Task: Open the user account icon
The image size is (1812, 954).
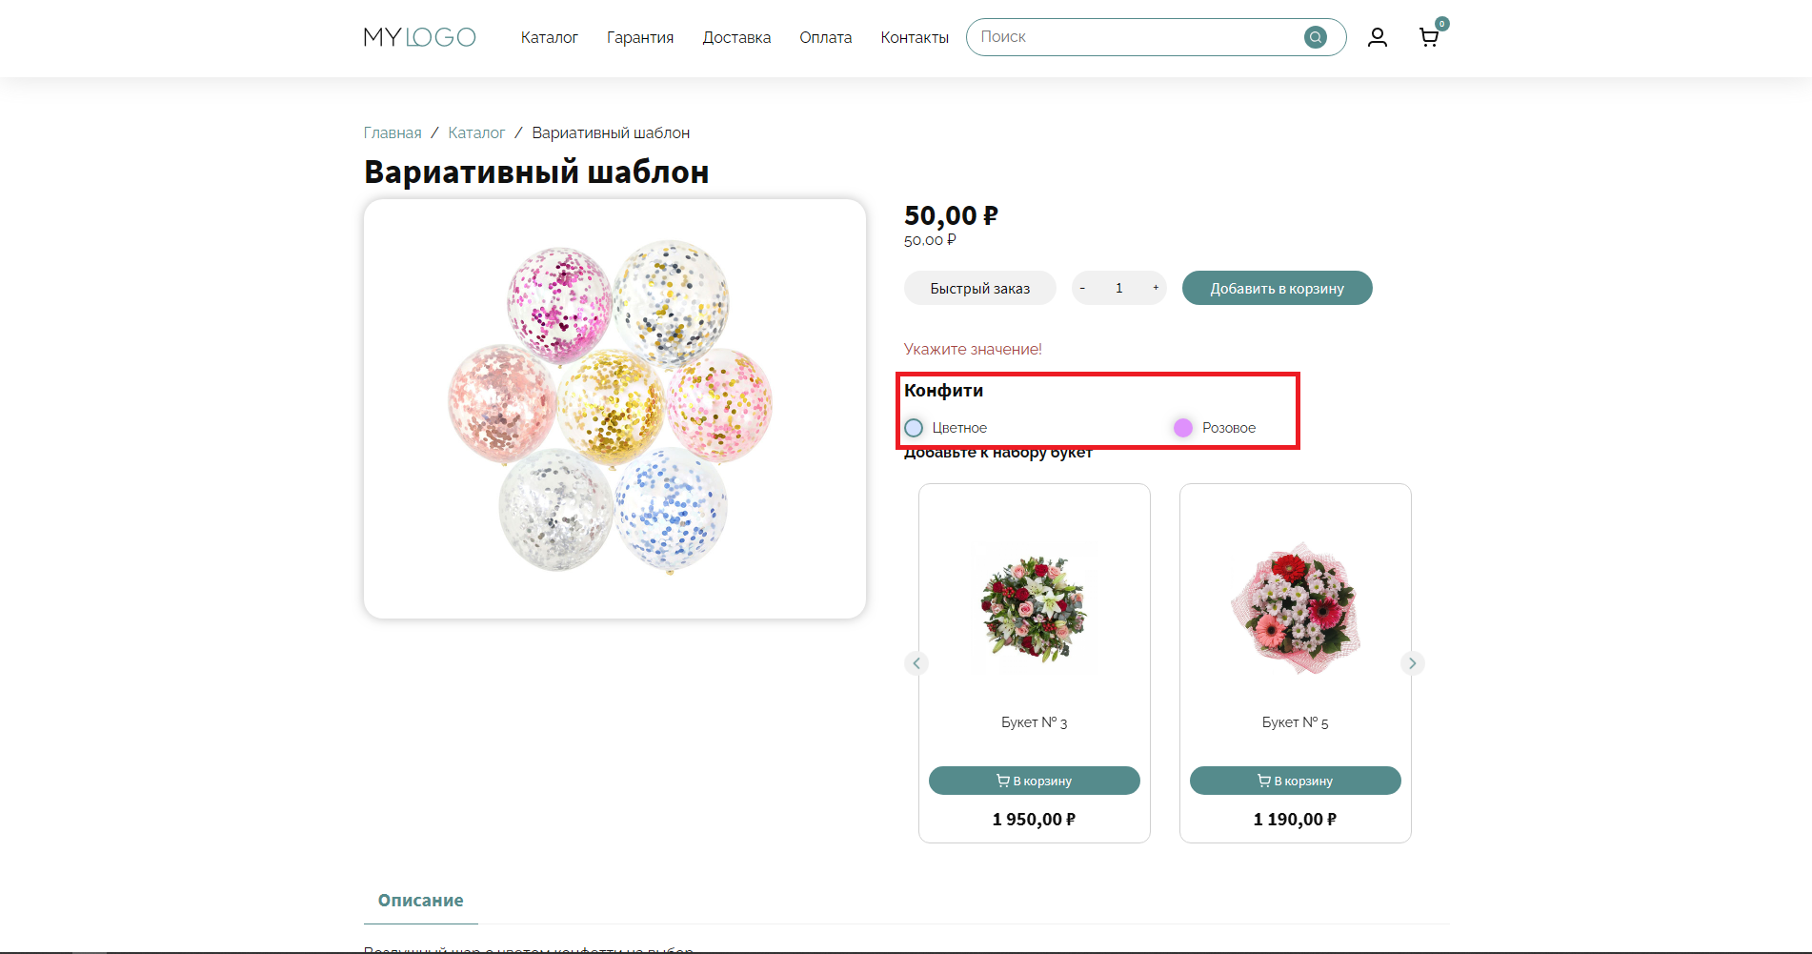Action: (x=1377, y=37)
